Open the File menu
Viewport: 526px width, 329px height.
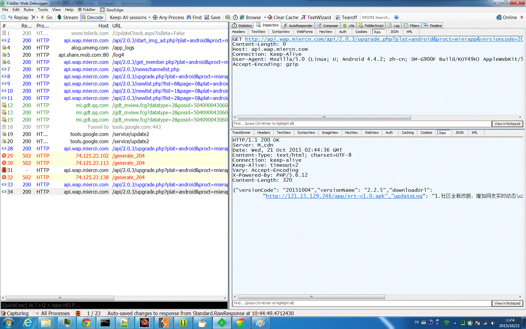[5, 10]
